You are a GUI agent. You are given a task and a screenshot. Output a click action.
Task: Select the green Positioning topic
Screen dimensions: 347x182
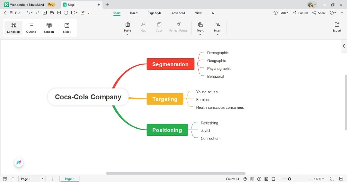click(167, 130)
